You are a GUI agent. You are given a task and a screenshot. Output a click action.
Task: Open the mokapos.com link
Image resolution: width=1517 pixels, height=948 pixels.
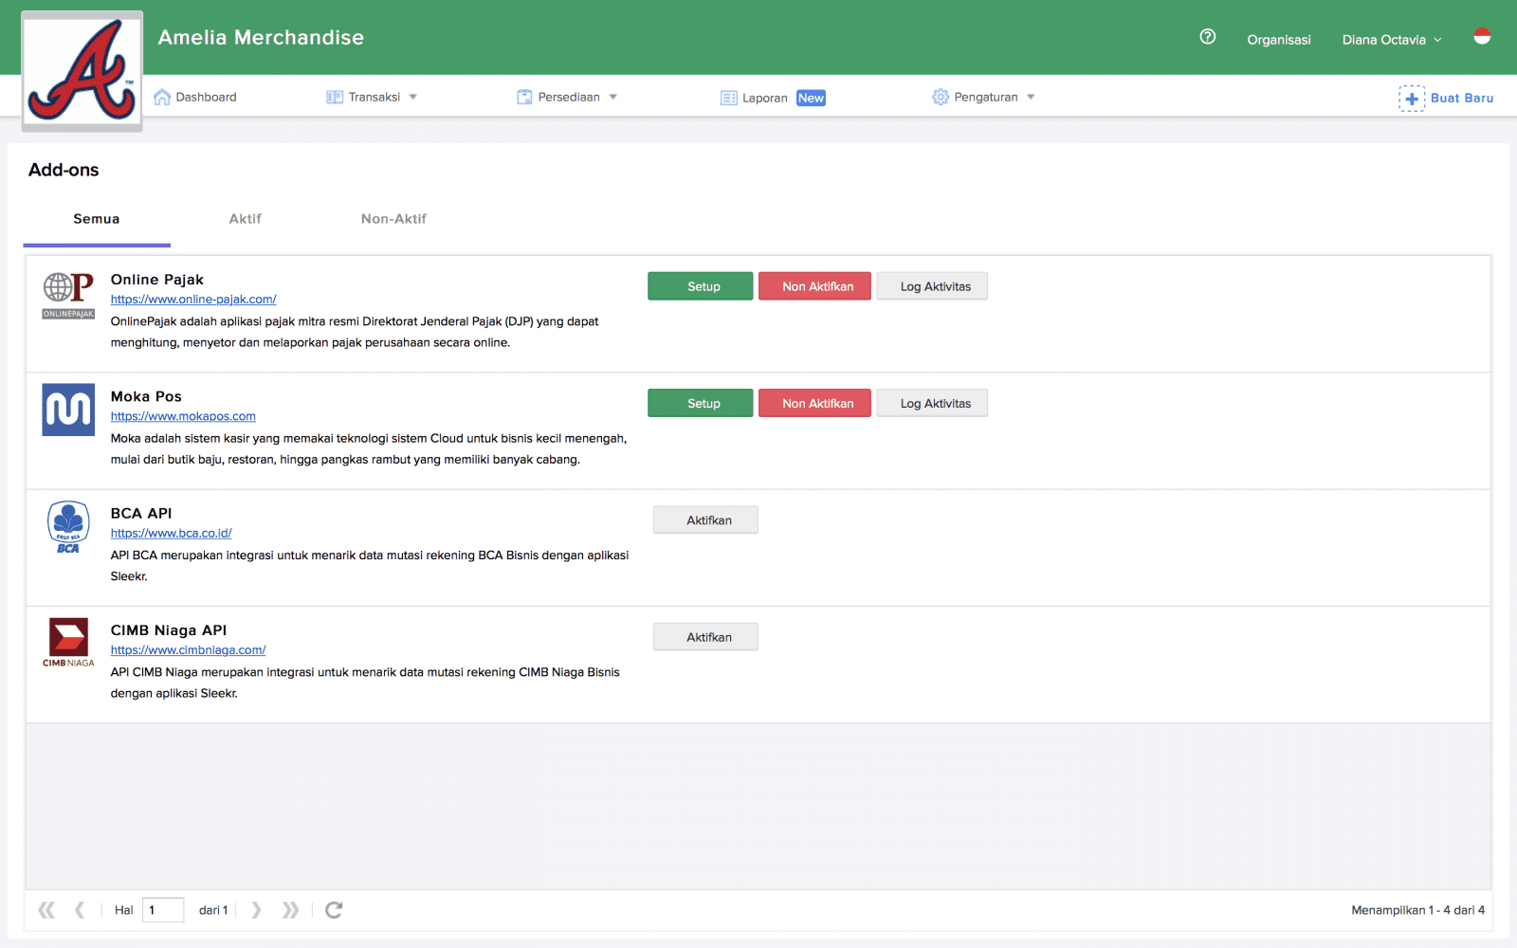[183, 416]
